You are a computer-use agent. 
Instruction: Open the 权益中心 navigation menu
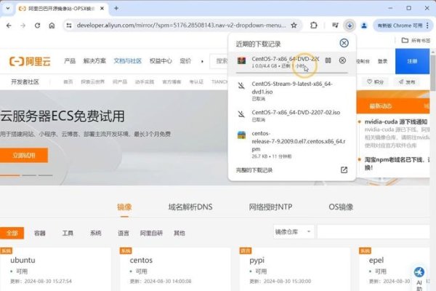click(161, 61)
